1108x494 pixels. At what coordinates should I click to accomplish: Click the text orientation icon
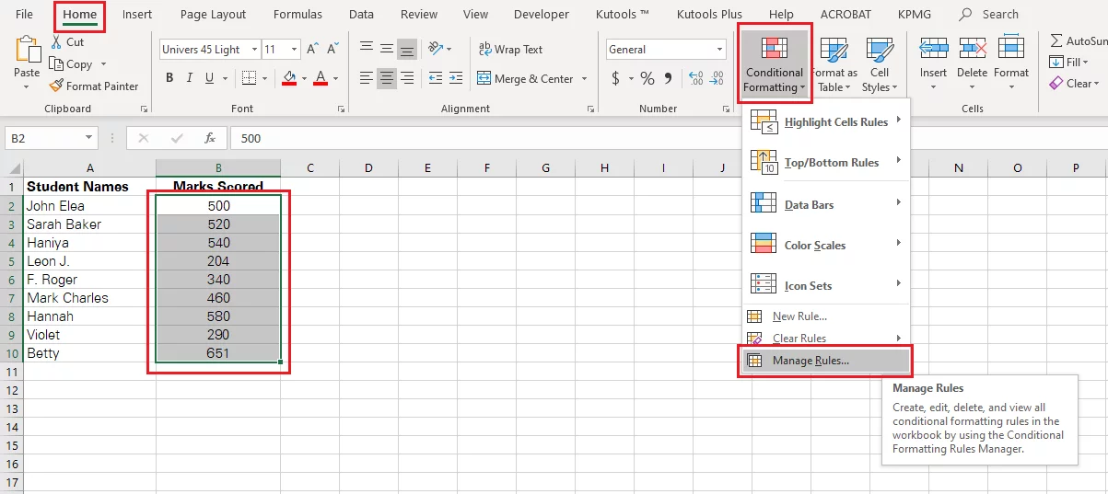tap(435, 49)
